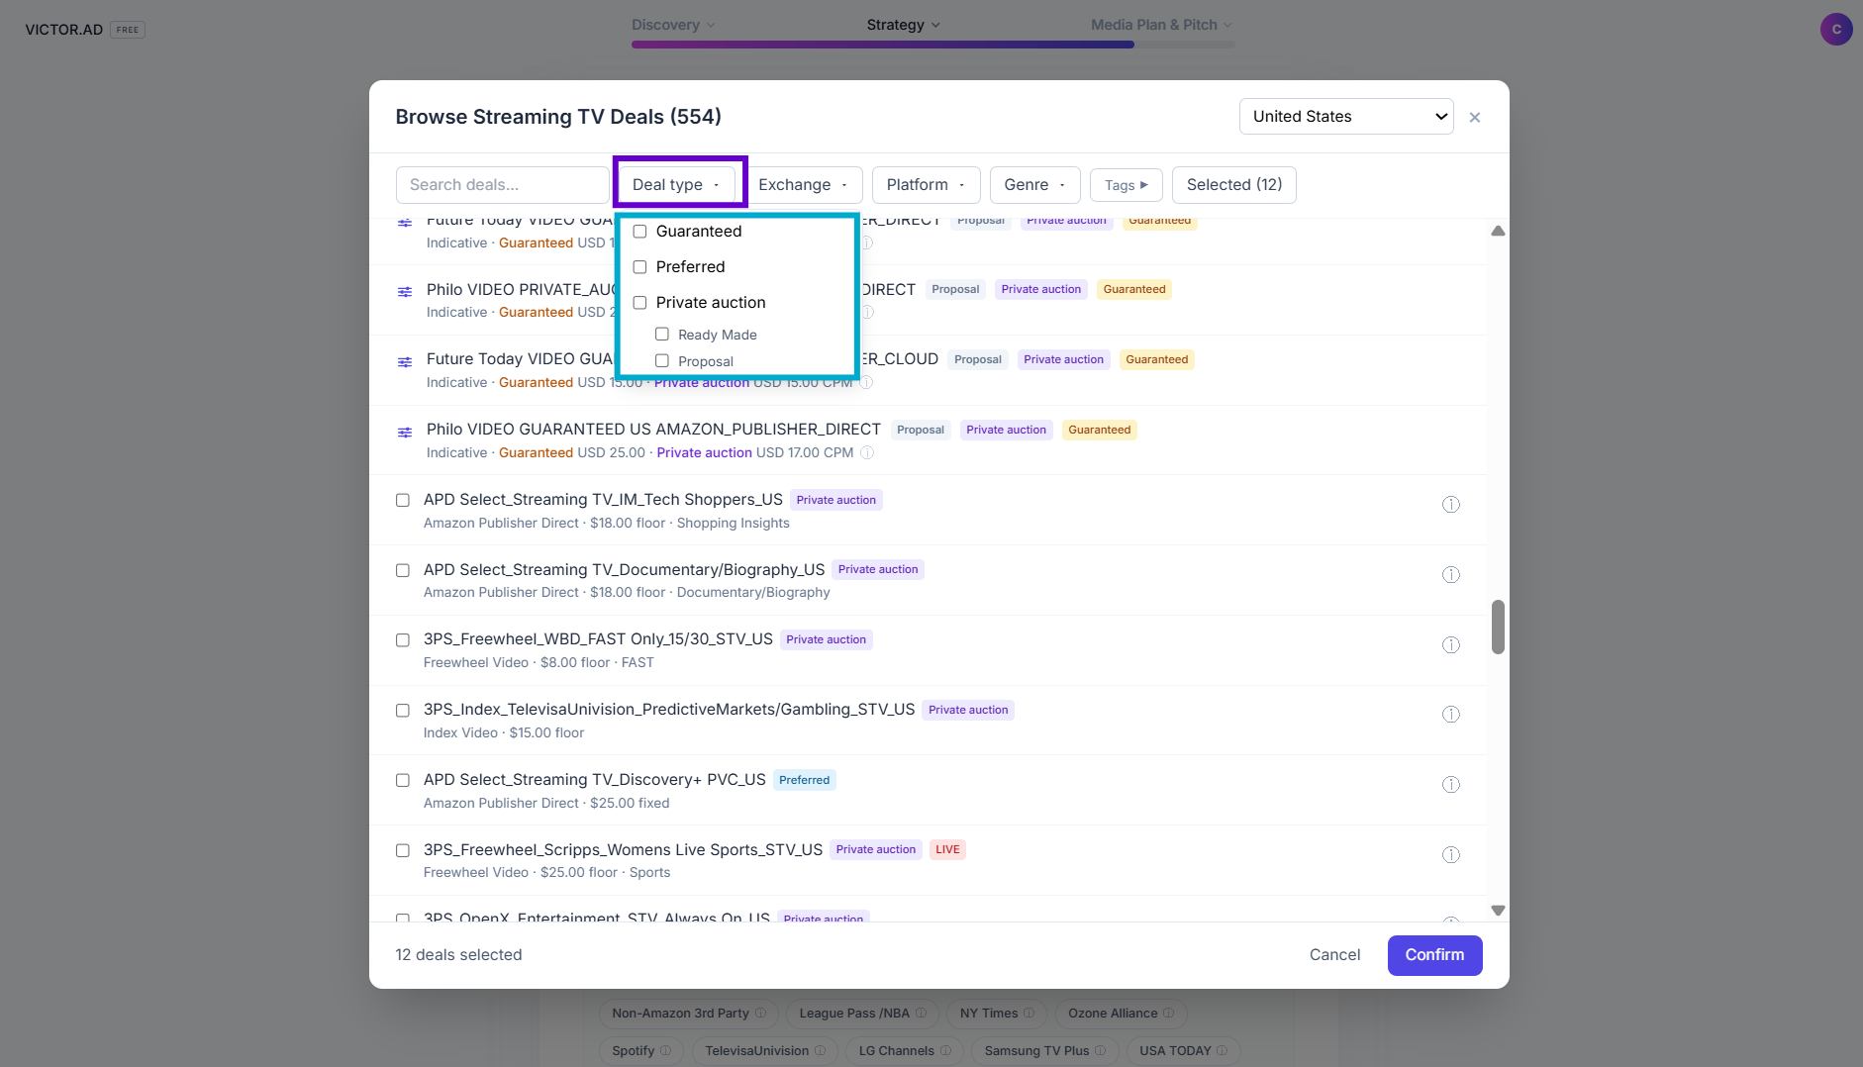The width and height of the screenshot is (1863, 1067).
Task: Click the Preferred badge on Discovery+ PVC_US deal
Action: tap(804, 780)
